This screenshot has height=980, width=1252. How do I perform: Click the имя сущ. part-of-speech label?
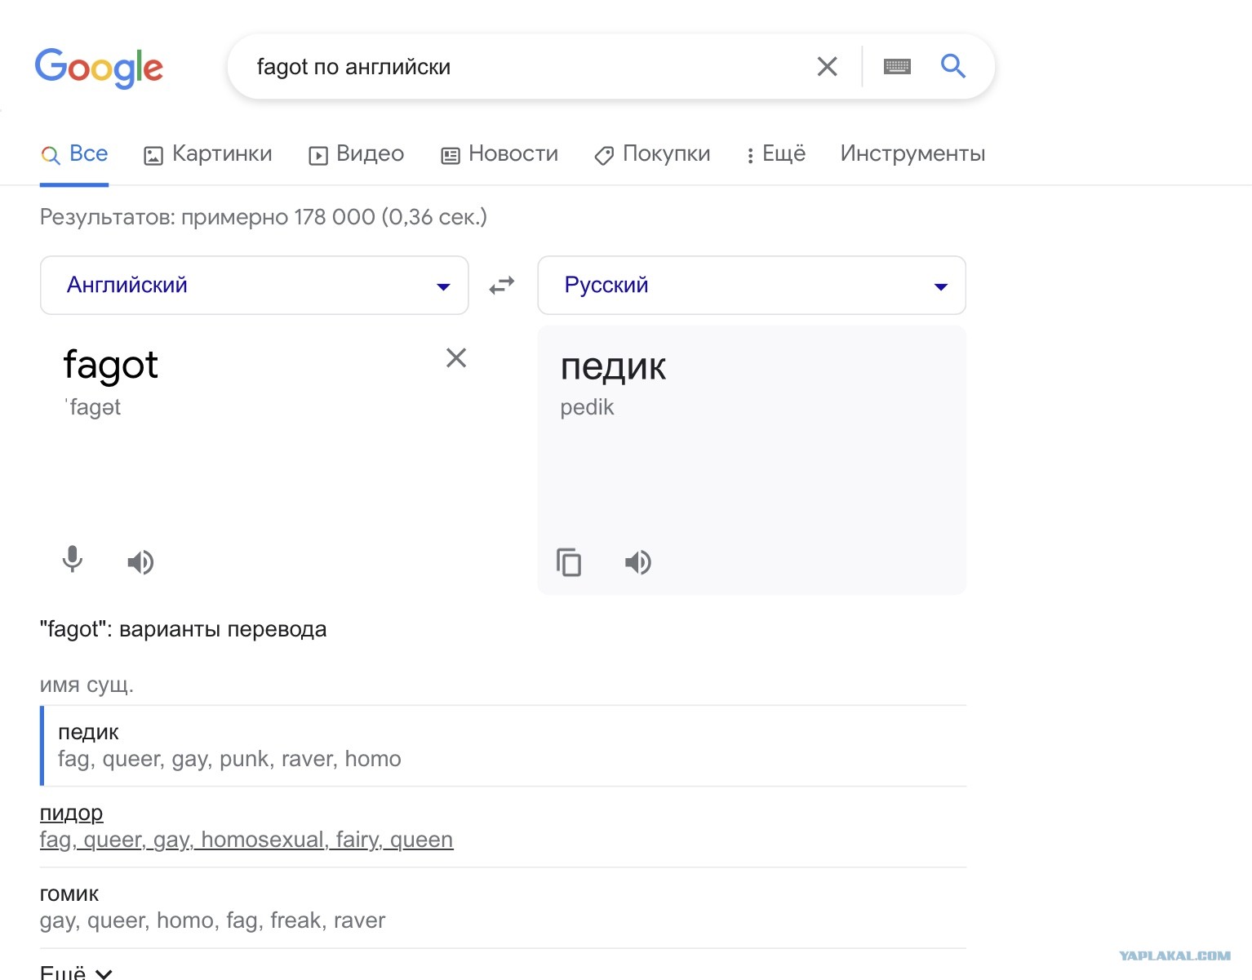[87, 684]
